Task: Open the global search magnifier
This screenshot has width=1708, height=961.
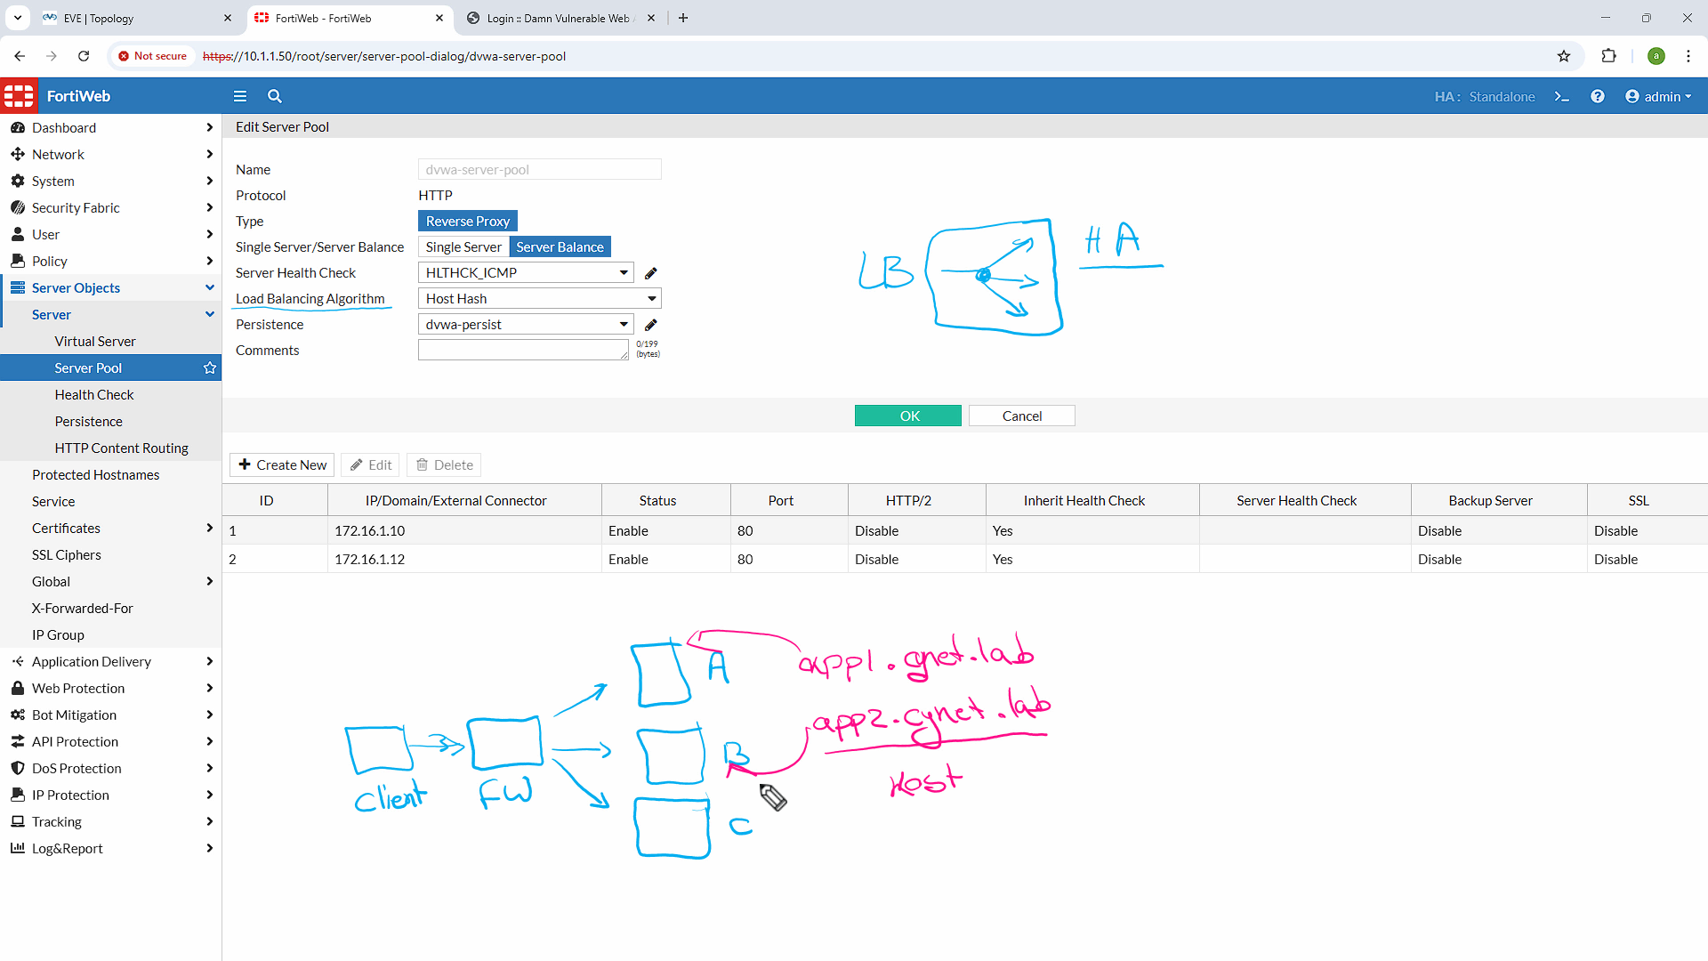Action: (x=275, y=96)
